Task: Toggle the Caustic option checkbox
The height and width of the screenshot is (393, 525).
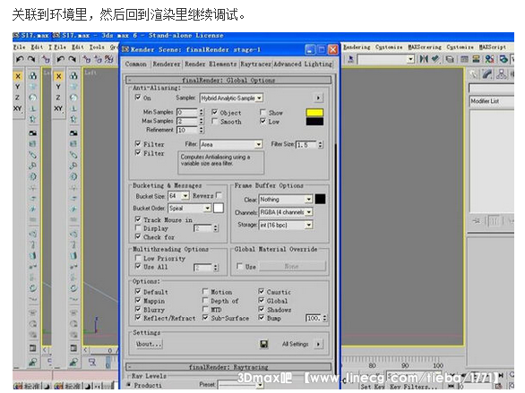Action: (262, 291)
